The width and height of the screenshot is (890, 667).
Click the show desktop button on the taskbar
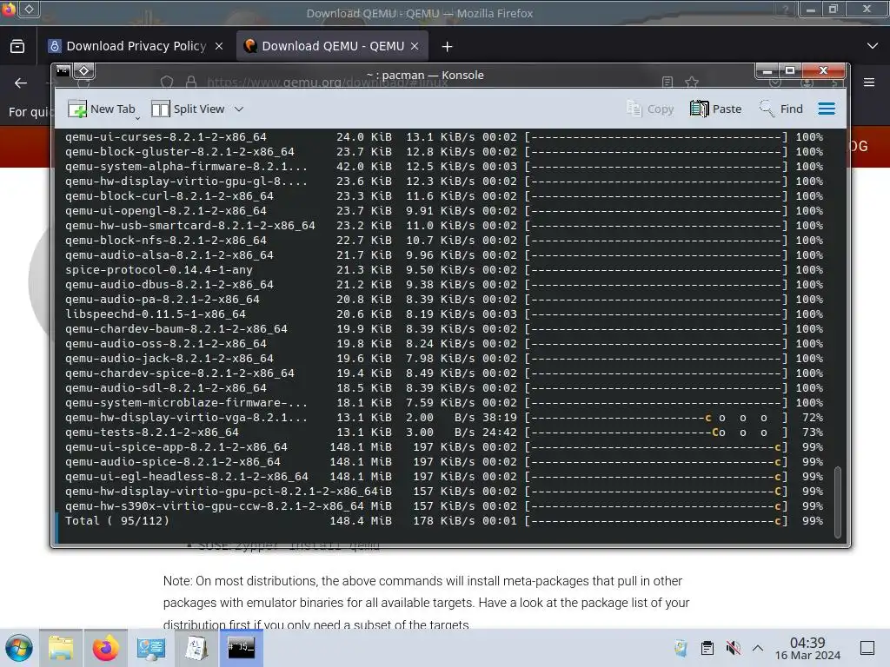pyautogui.click(x=867, y=648)
